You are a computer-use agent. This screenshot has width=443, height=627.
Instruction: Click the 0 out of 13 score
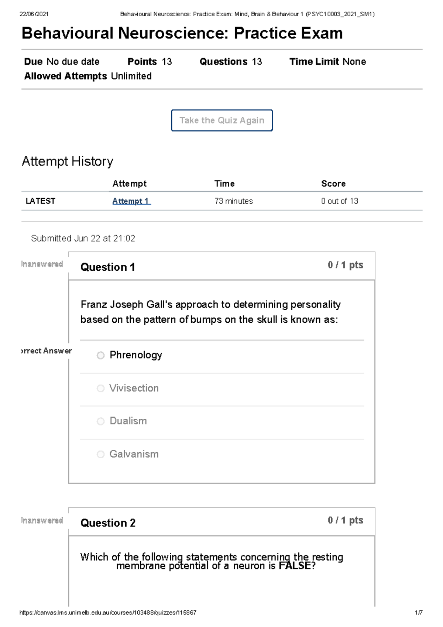pos(340,201)
